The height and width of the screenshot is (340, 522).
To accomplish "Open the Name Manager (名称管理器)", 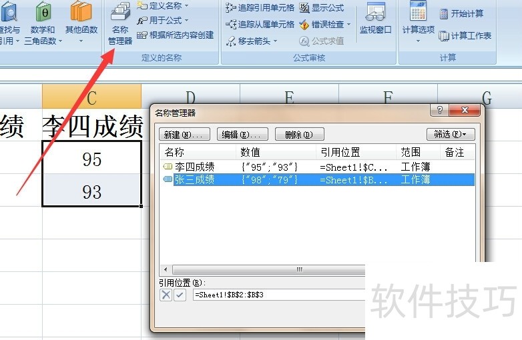I will [x=120, y=25].
